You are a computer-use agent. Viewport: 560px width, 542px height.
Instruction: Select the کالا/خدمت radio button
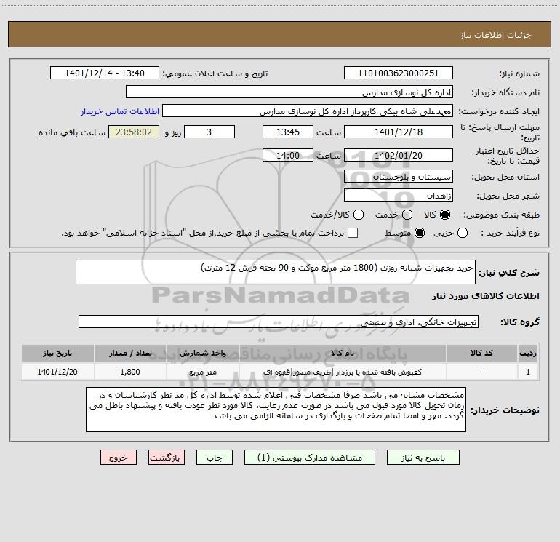[359, 215]
